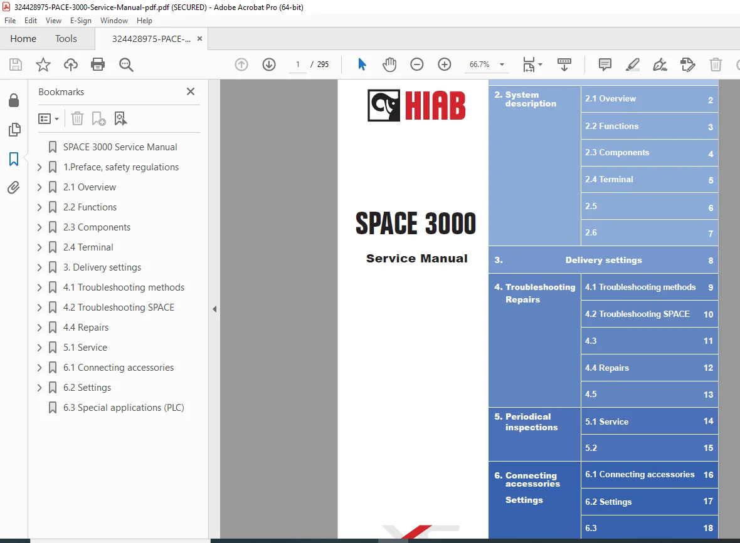This screenshot has height=543, width=740.
Task: Expand the 4.1 Troubleshooting methods bookmark
Action: click(x=40, y=287)
